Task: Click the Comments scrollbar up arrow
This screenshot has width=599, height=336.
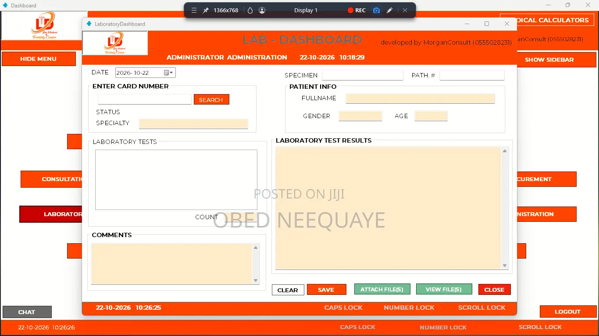Action: [256, 248]
